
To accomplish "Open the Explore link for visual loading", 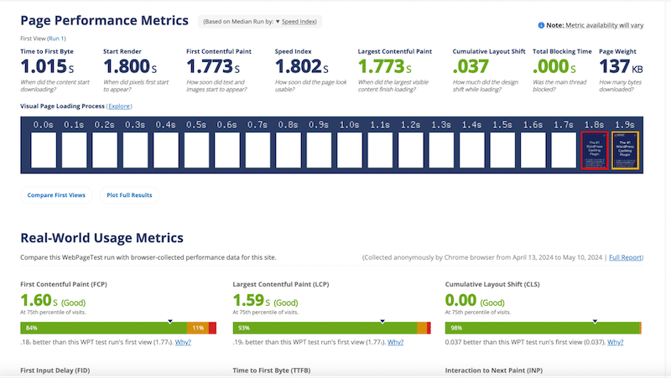I will pos(119,106).
